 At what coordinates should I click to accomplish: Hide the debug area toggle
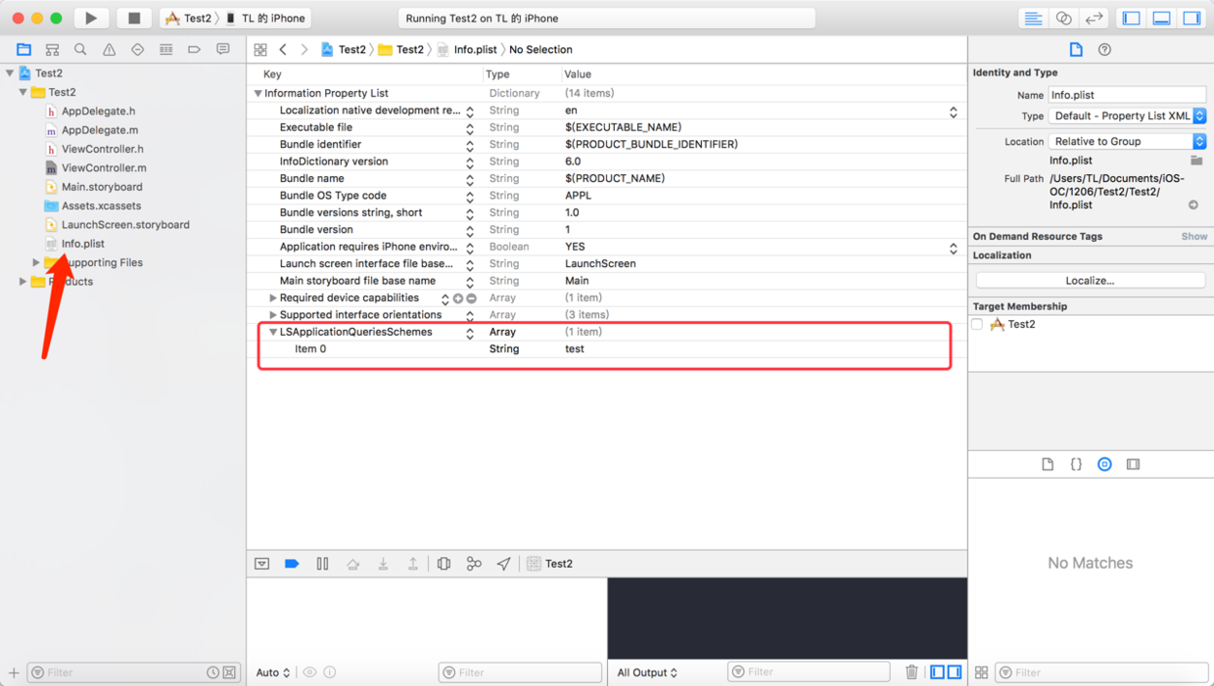click(x=261, y=564)
